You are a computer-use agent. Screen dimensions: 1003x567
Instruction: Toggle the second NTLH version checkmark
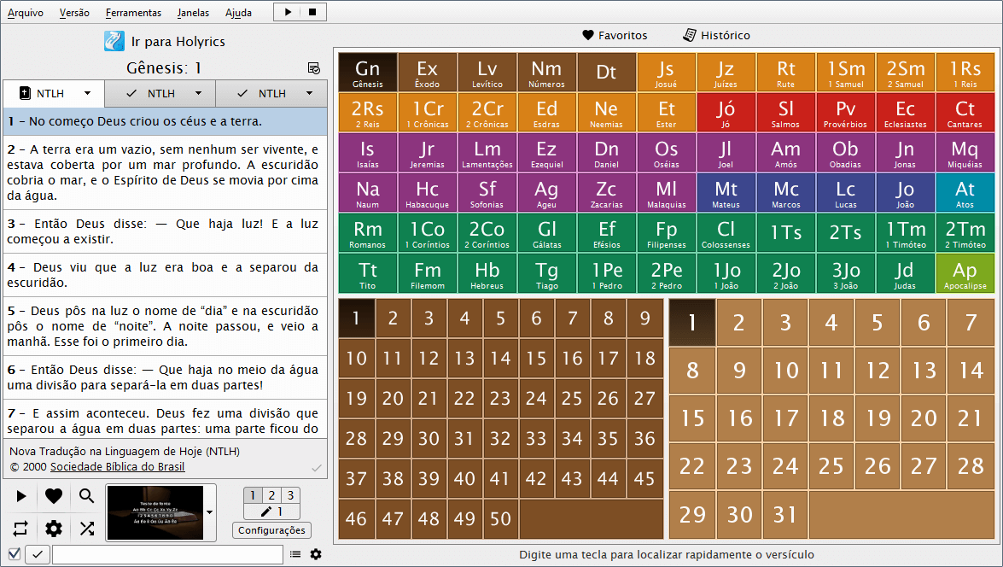click(x=131, y=93)
